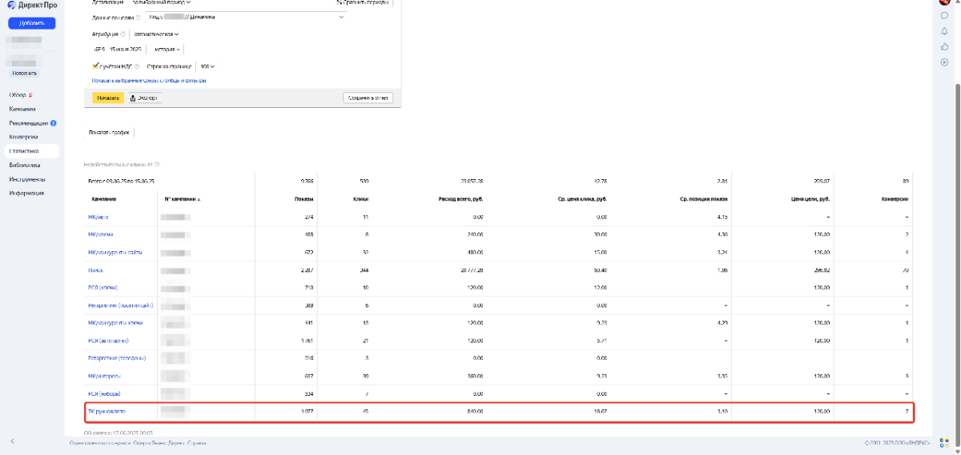Open the РСЯ (автотаргет) campaign link
The image size is (961, 455).
coord(108,340)
